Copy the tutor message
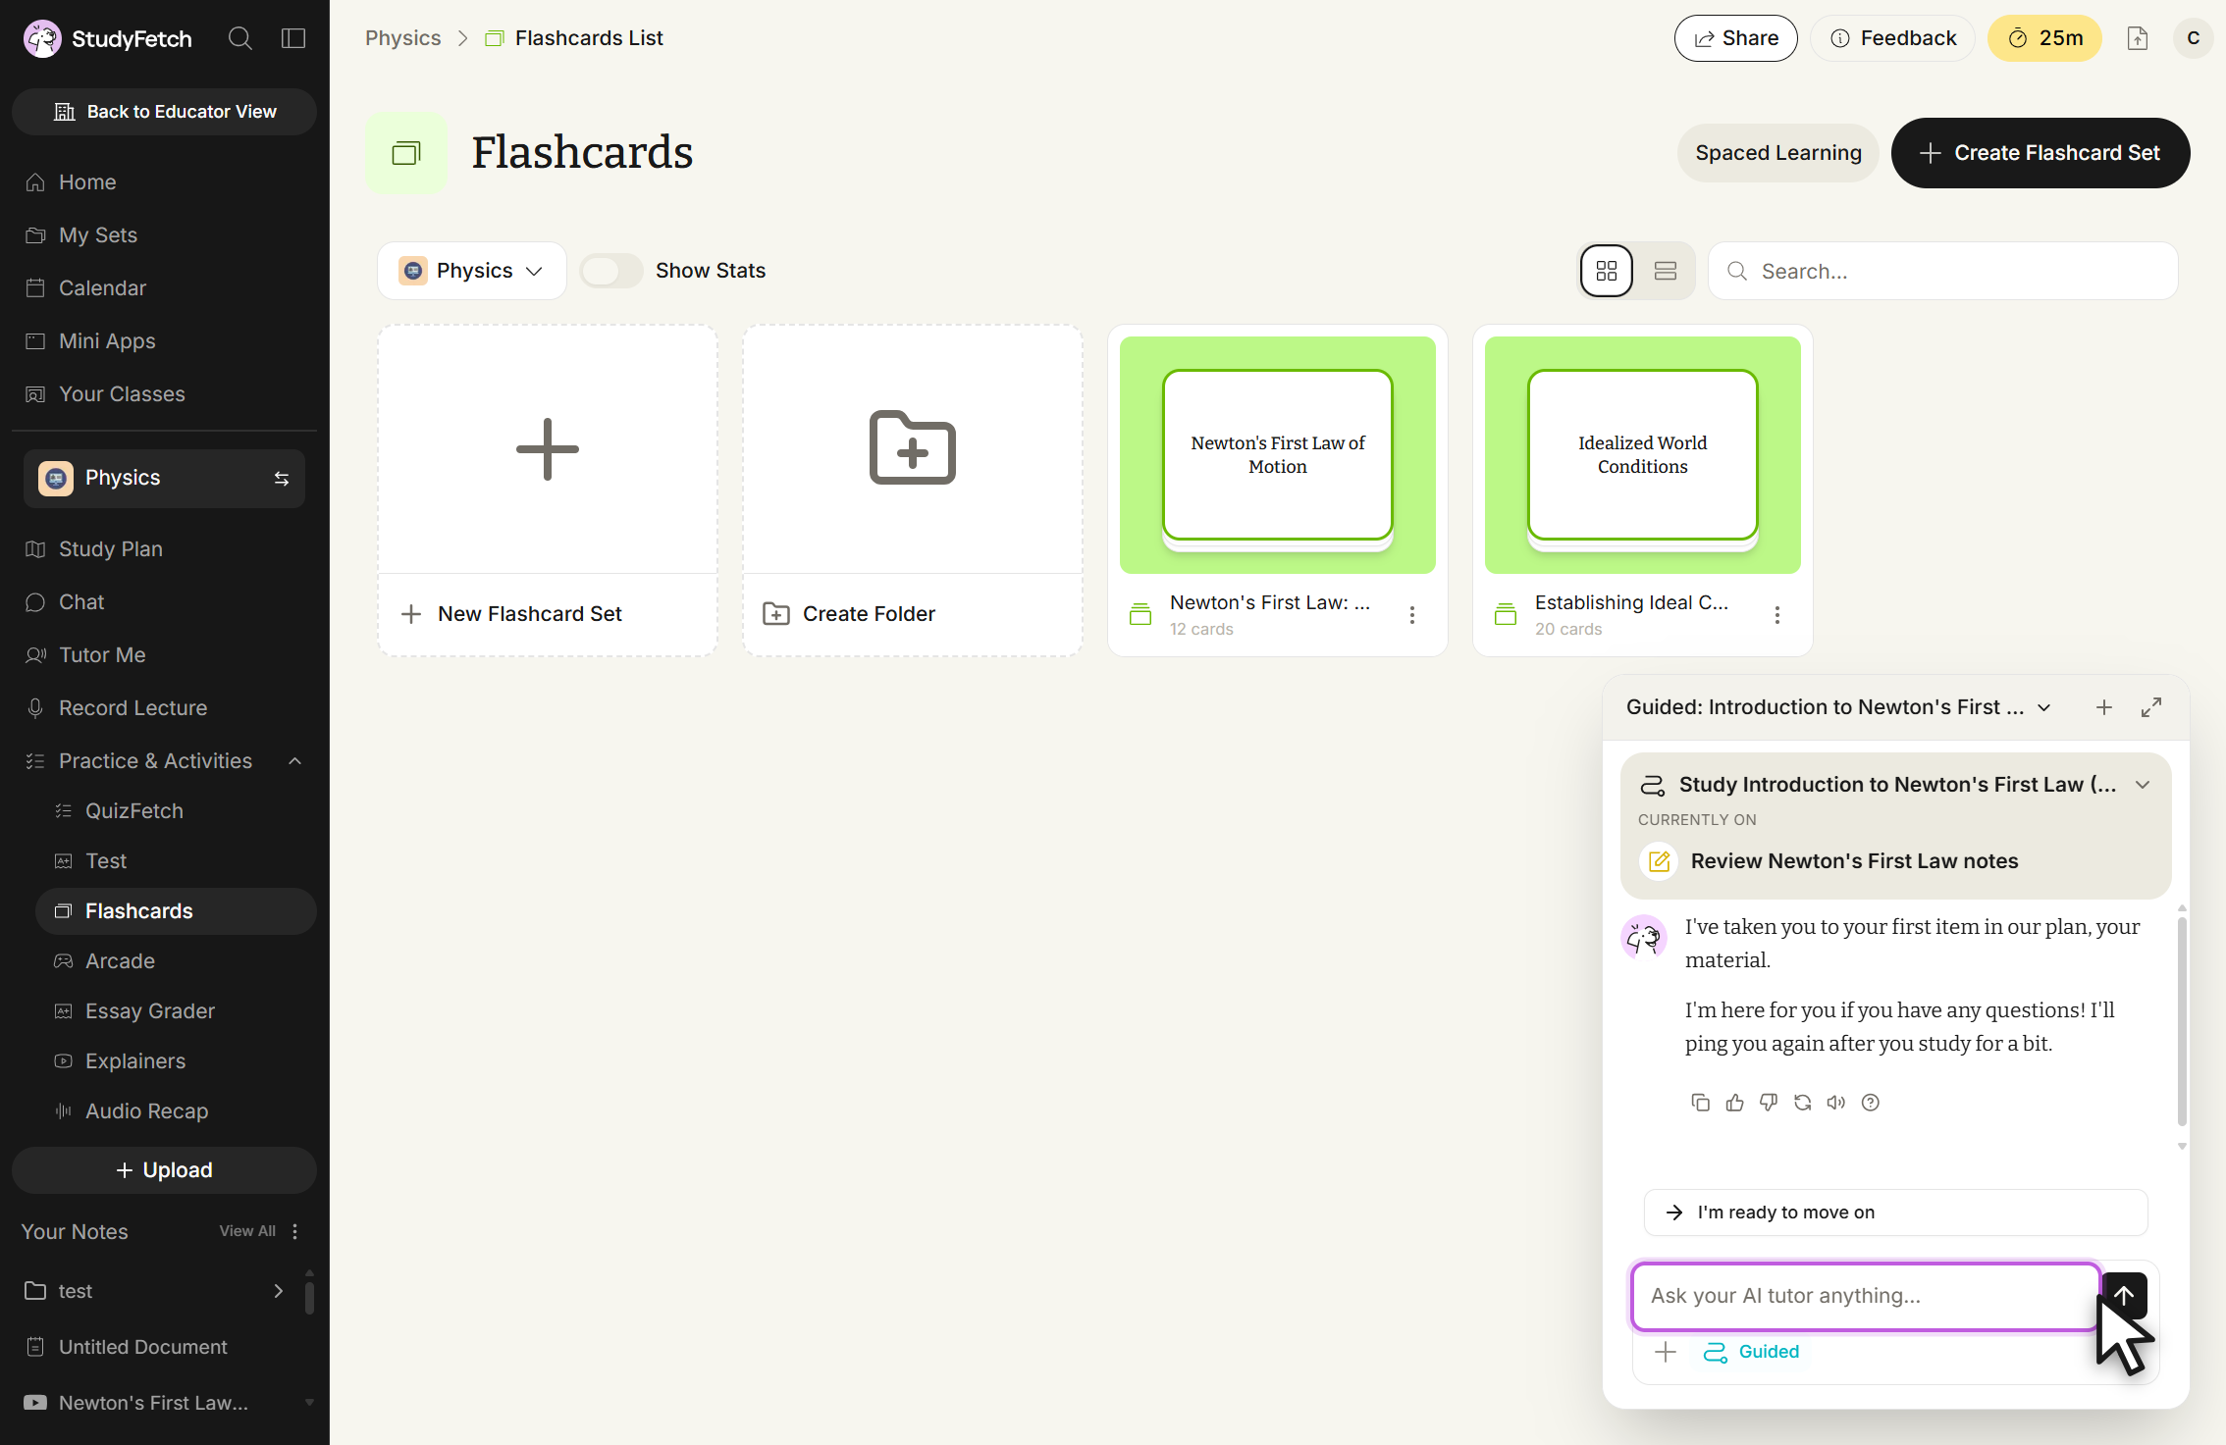This screenshot has width=2226, height=1445. [1701, 1103]
